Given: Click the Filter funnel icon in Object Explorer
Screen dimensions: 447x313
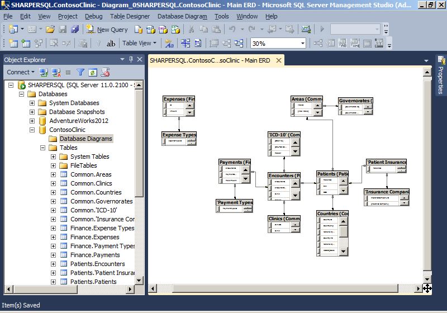Looking at the screenshot, I should (x=80, y=73).
